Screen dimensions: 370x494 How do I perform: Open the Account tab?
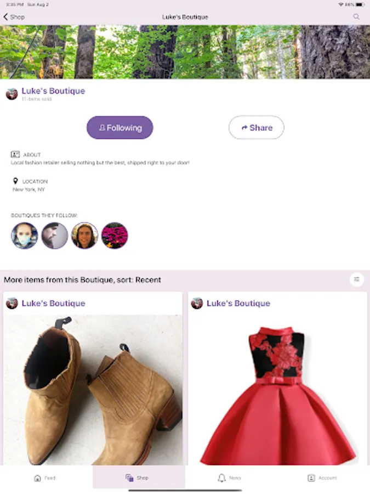[x=322, y=478]
